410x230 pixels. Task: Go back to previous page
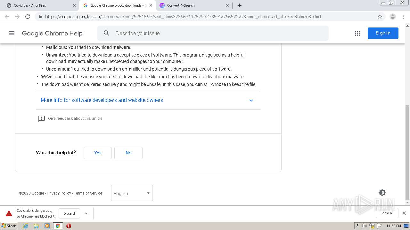tap(7, 17)
